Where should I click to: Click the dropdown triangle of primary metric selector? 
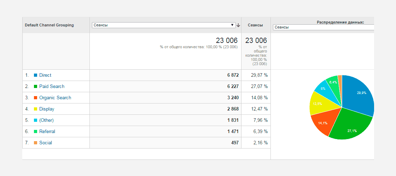click(232, 25)
